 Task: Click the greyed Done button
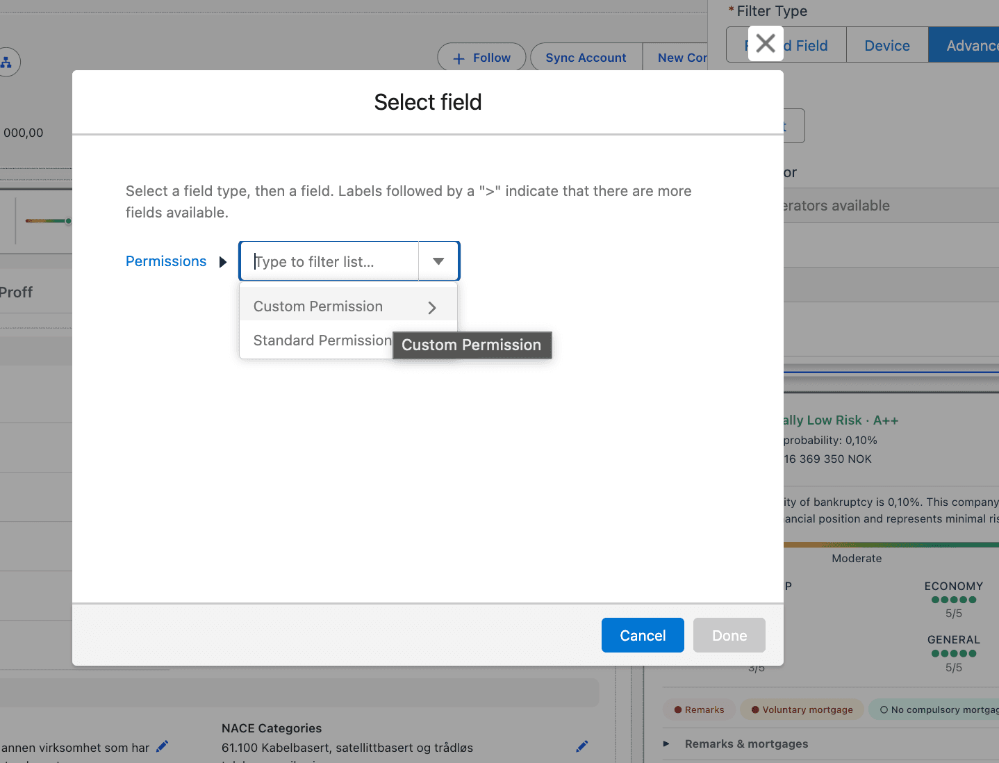point(729,635)
